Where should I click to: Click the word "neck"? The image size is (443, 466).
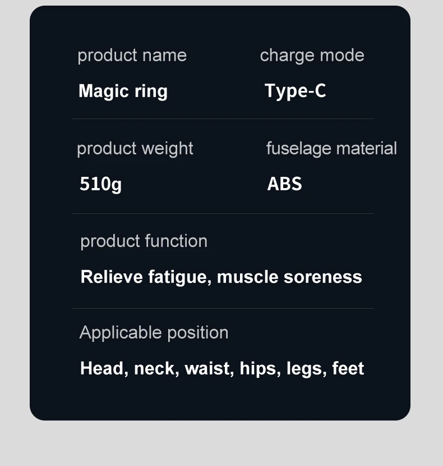pos(154,369)
